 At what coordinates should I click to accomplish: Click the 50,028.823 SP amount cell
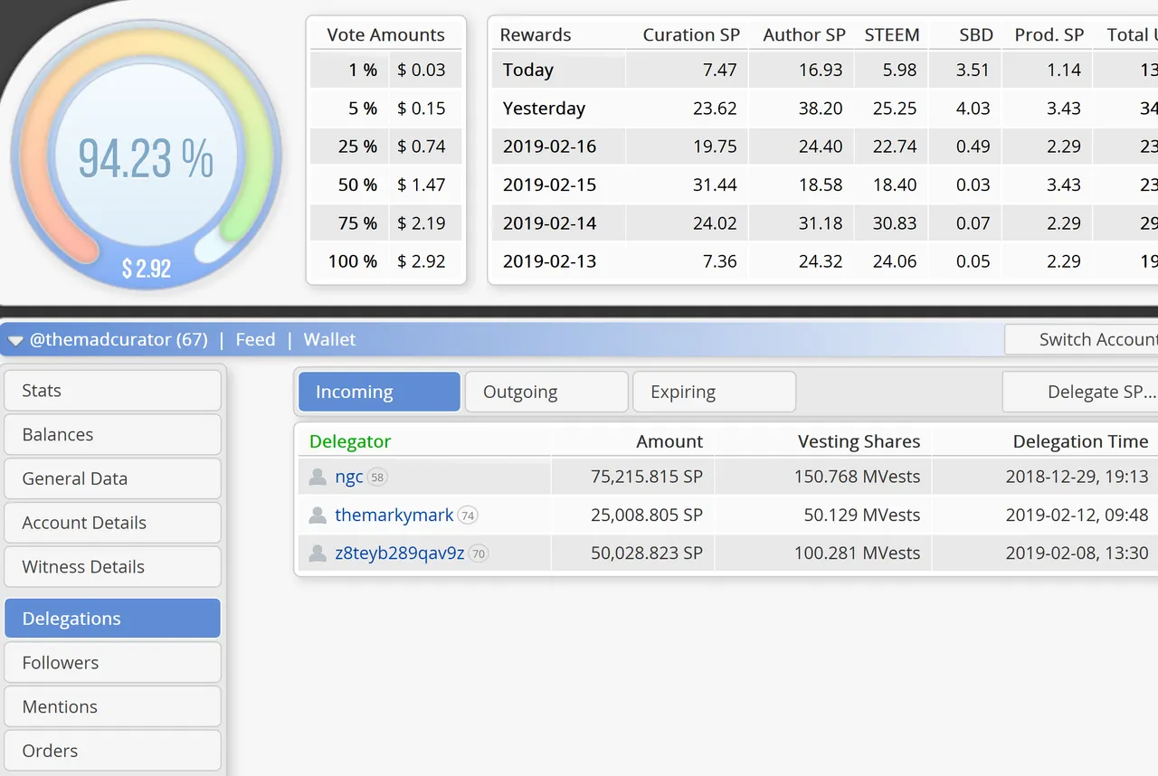(647, 553)
